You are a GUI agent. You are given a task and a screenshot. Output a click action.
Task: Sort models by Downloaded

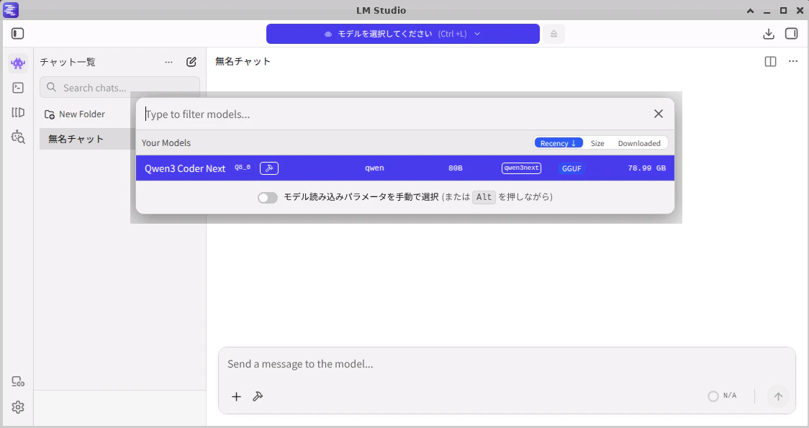point(639,143)
